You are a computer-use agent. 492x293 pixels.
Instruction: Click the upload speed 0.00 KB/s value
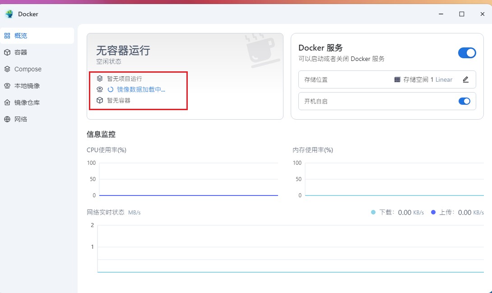tap(471, 212)
